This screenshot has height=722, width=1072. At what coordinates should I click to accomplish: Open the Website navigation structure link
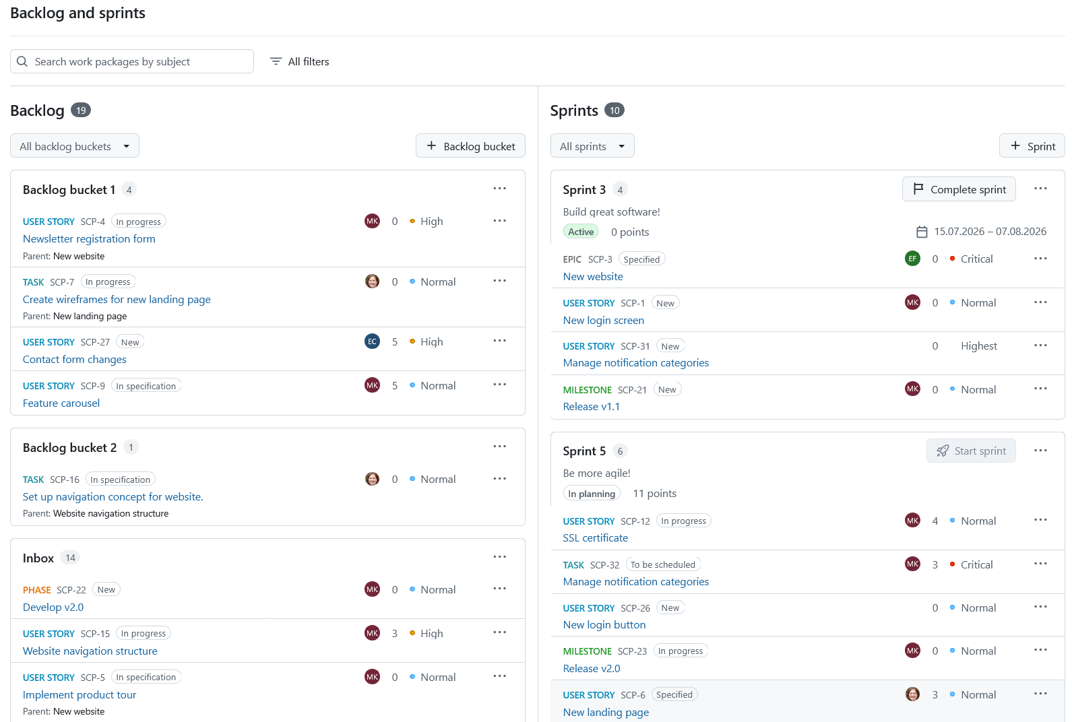(x=90, y=651)
